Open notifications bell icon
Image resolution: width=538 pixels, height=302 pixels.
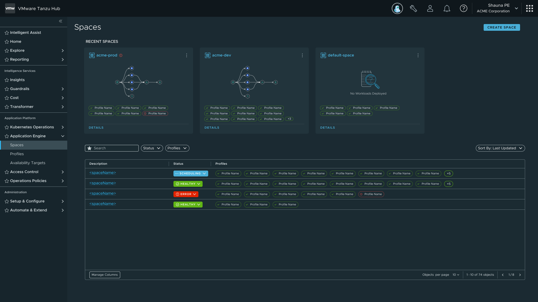click(447, 8)
